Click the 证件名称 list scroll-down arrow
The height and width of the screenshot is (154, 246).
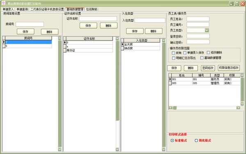click(x=117, y=150)
